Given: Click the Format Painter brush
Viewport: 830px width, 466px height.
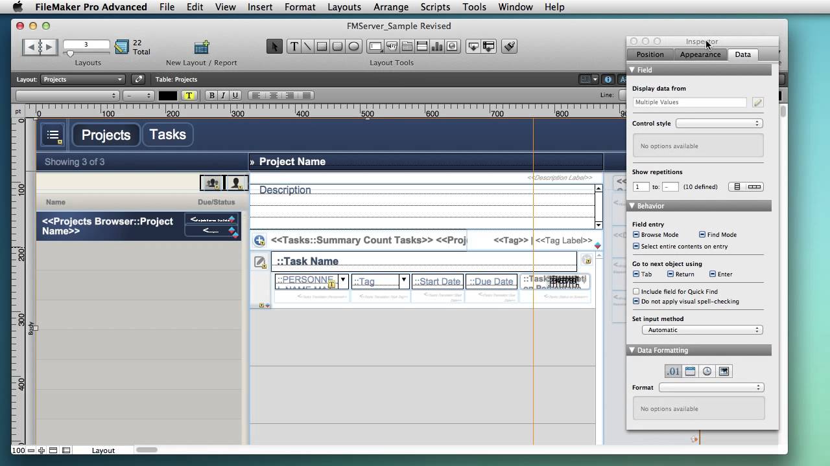Looking at the screenshot, I should point(510,47).
